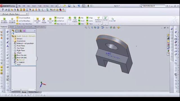This screenshot has width=180, height=101.
Task: Choose the Swept Cut tool
Action: click(59, 18)
